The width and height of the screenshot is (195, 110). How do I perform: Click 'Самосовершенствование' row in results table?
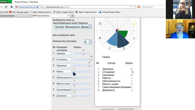coord(115,87)
